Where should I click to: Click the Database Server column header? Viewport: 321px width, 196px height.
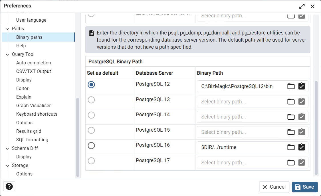tap(154, 73)
